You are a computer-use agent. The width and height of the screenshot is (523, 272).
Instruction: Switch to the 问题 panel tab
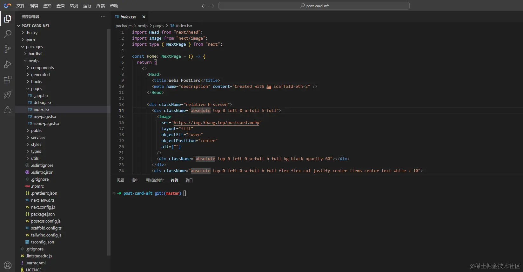[120, 180]
